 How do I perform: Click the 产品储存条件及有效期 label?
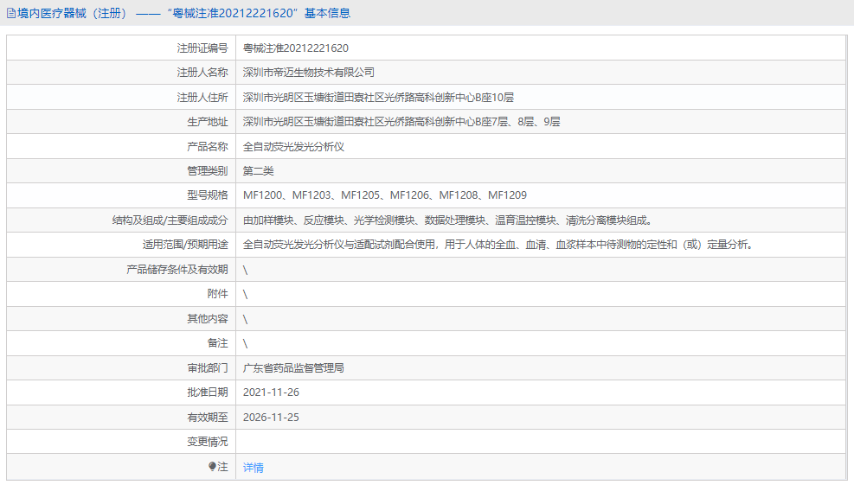[177, 270]
